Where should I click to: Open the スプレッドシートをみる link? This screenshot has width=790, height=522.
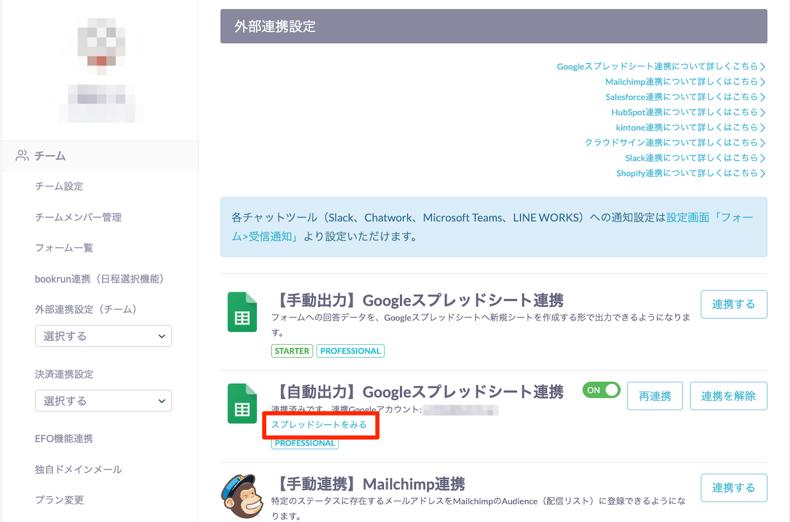point(319,424)
